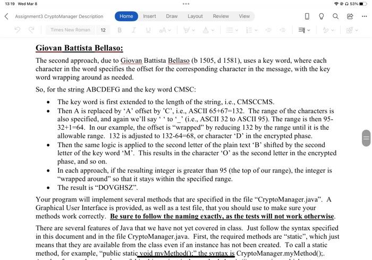Tap 'CryptoManager.myMethod();' text
The width and height of the screenshot is (372, 260).
coord(280,253)
